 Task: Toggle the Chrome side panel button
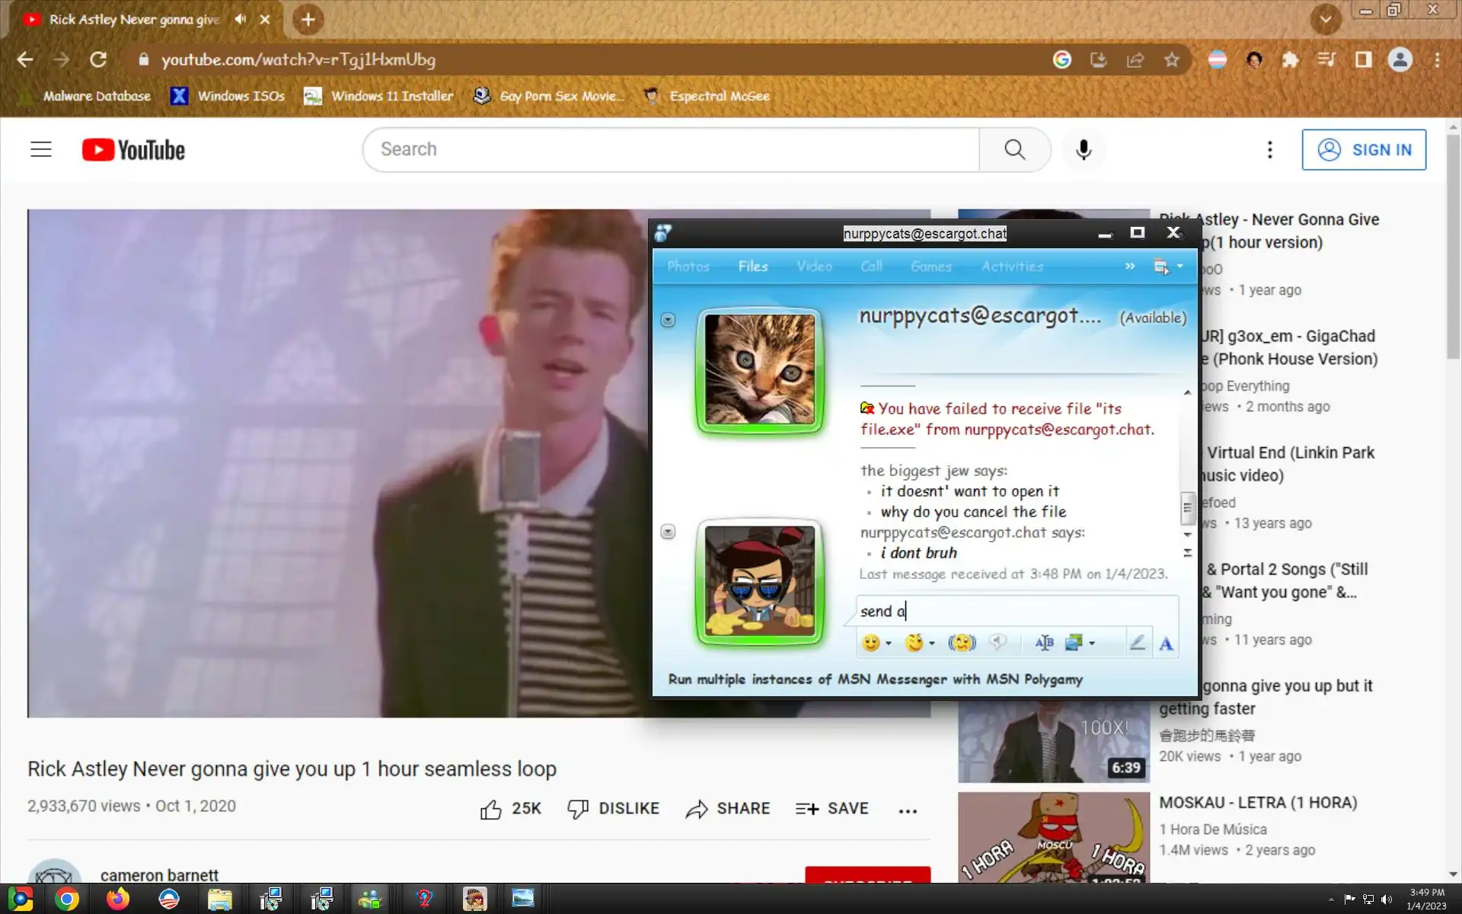tap(1363, 59)
